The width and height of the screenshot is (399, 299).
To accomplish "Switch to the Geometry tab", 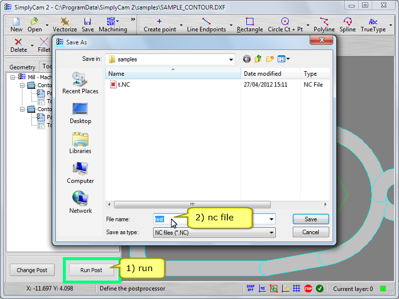I will click(22, 67).
